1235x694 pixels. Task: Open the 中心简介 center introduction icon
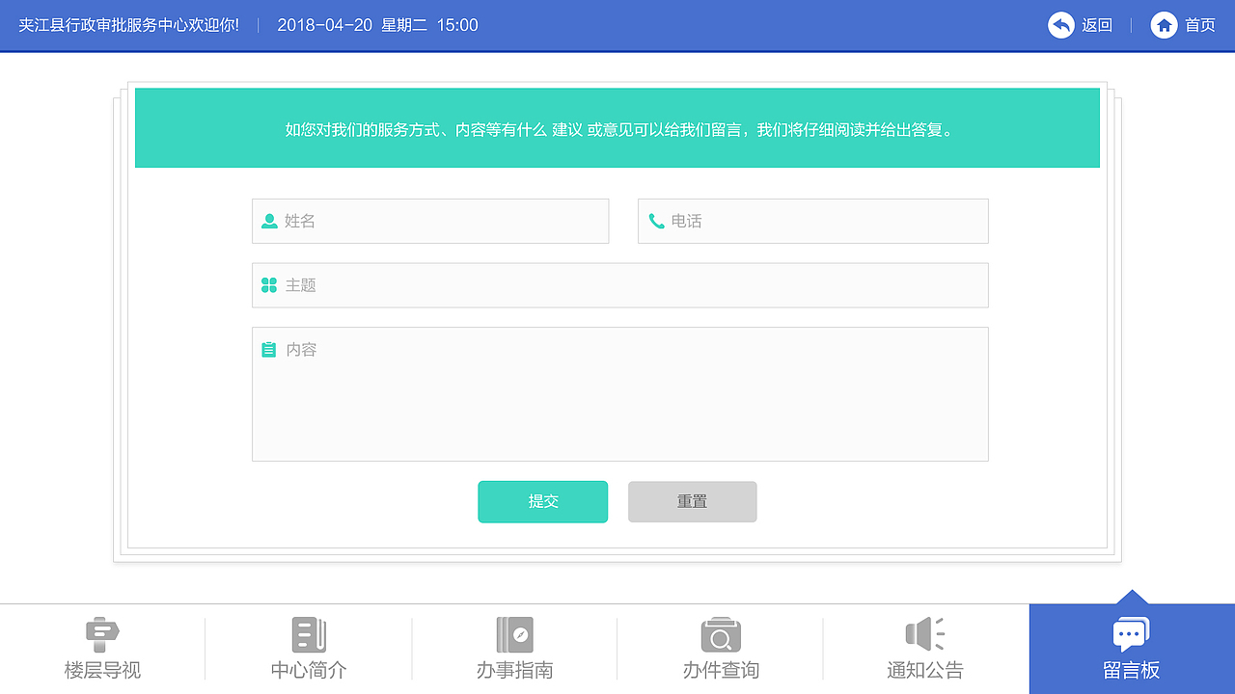pos(307,633)
